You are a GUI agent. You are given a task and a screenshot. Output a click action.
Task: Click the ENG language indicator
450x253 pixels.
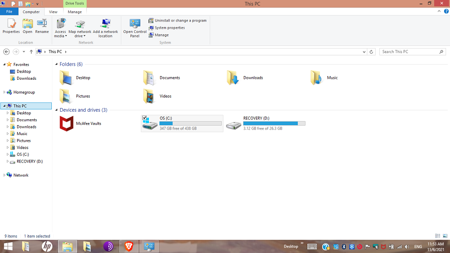[418, 247]
